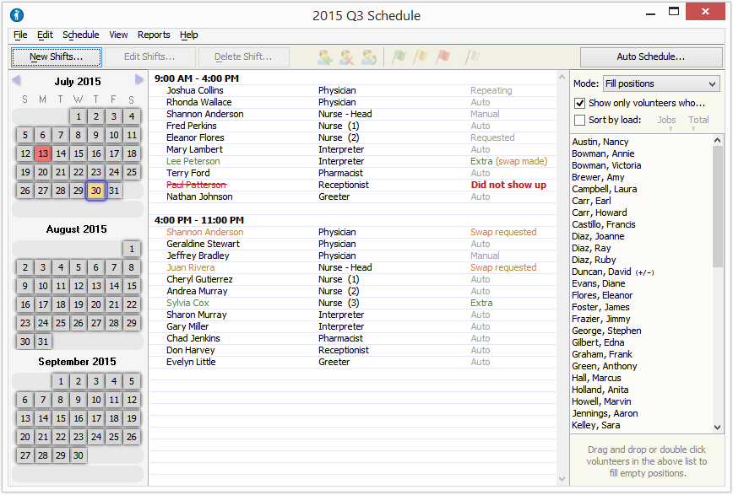Click the red flag icon
Screen dimensions: 733x495
442,56
